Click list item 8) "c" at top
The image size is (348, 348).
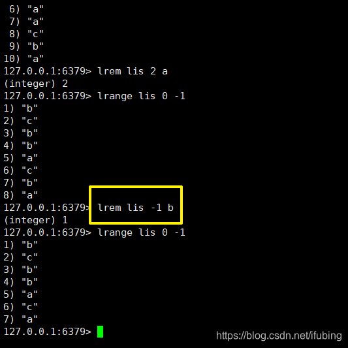pyautogui.click(x=26, y=34)
